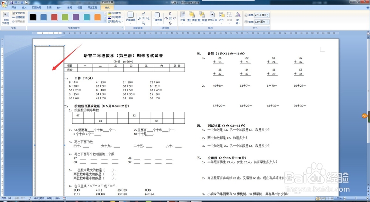Open the 文本框样式 dialog launcher
This screenshot has width=370, height=202.
[122, 28]
